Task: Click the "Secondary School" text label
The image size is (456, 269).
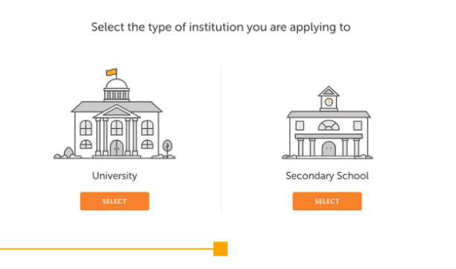Action: pos(327,176)
